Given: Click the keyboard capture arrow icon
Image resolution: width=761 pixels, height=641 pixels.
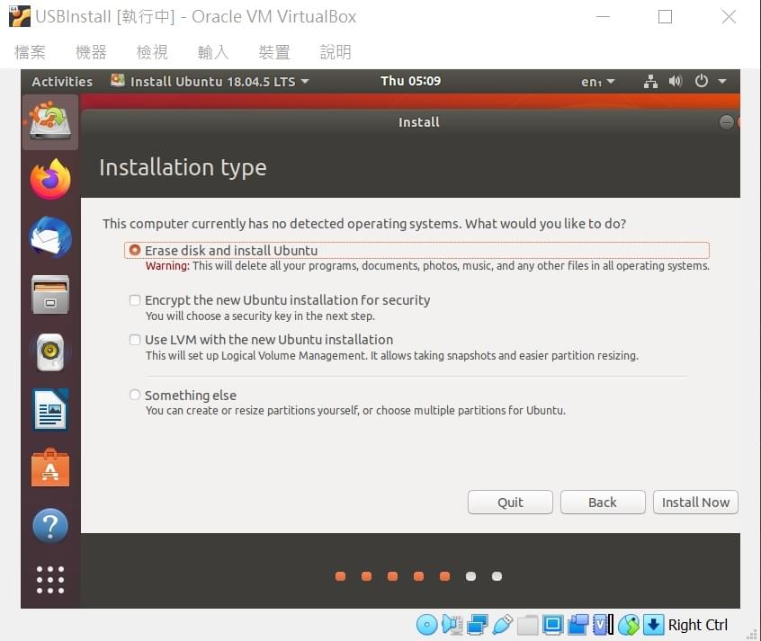Looking at the screenshot, I should tap(653, 625).
